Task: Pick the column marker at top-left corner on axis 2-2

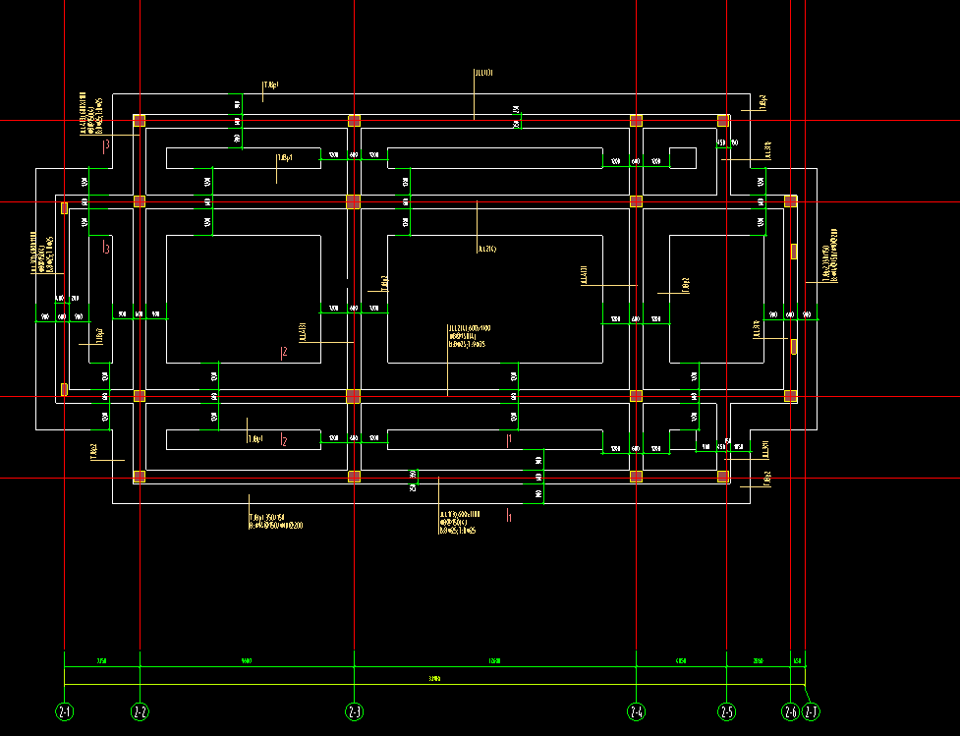Action: coord(140,121)
